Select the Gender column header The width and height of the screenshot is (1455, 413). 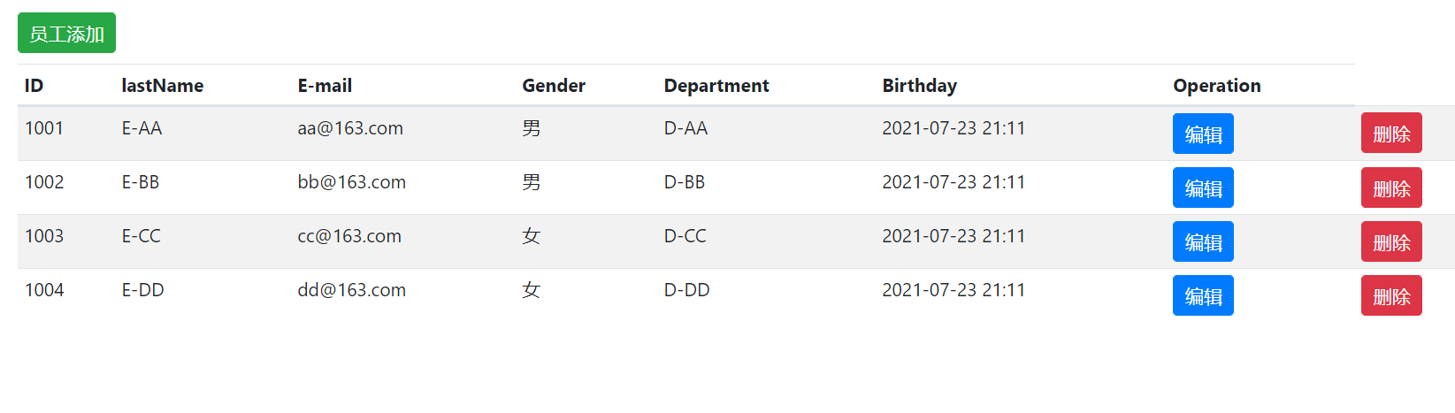click(x=554, y=86)
